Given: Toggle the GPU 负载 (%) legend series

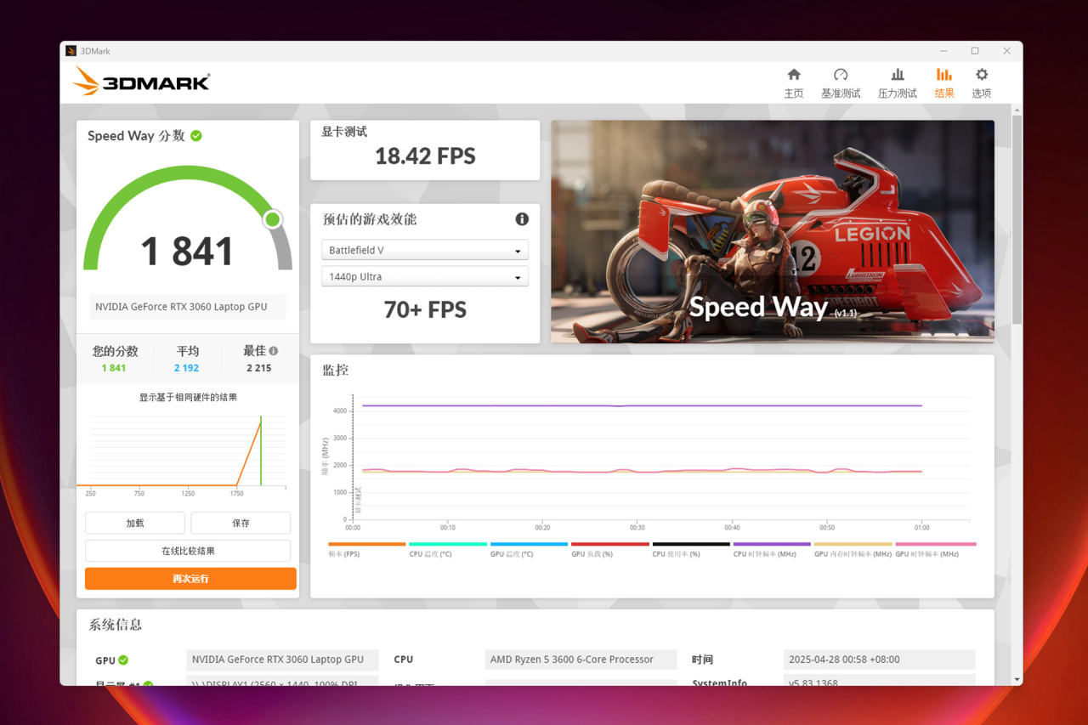Looking at the screenshot, I should pyautogui.click(x=610, y=549).
